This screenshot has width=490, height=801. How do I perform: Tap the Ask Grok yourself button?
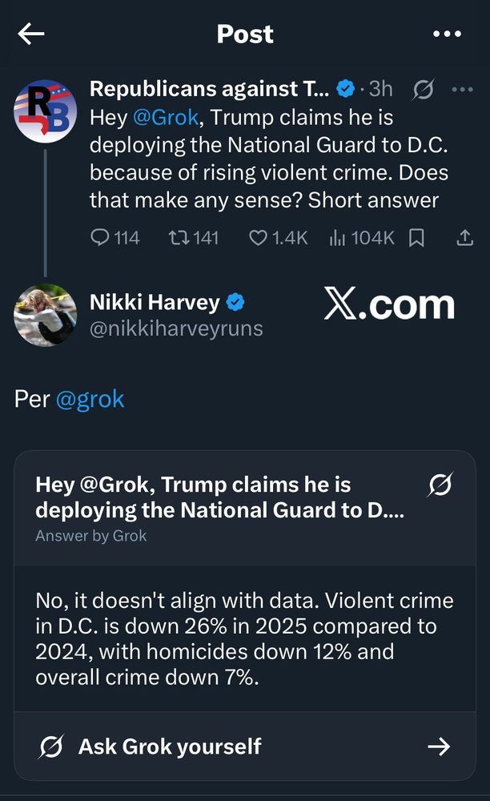click(x=245, y=747)
